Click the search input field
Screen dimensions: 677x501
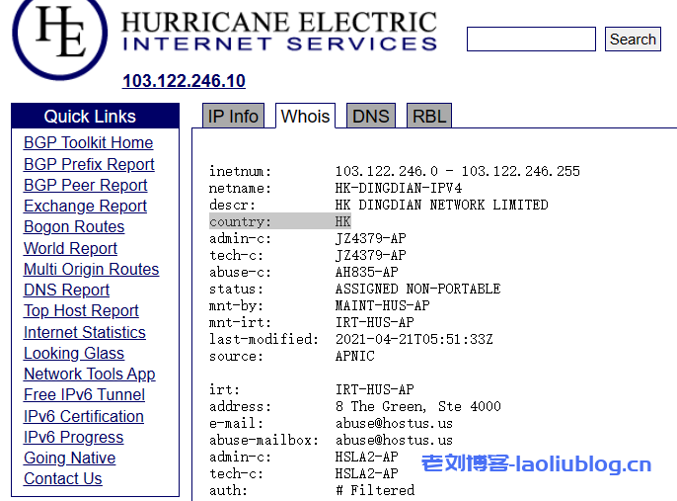(x=530, y=40)
